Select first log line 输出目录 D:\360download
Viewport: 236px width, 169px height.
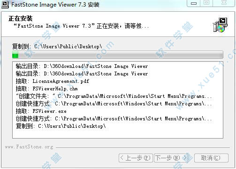[82, 66]
